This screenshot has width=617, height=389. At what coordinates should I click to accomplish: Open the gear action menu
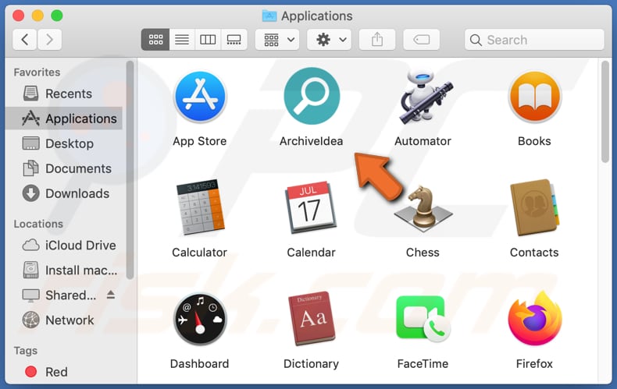(330, 40)
